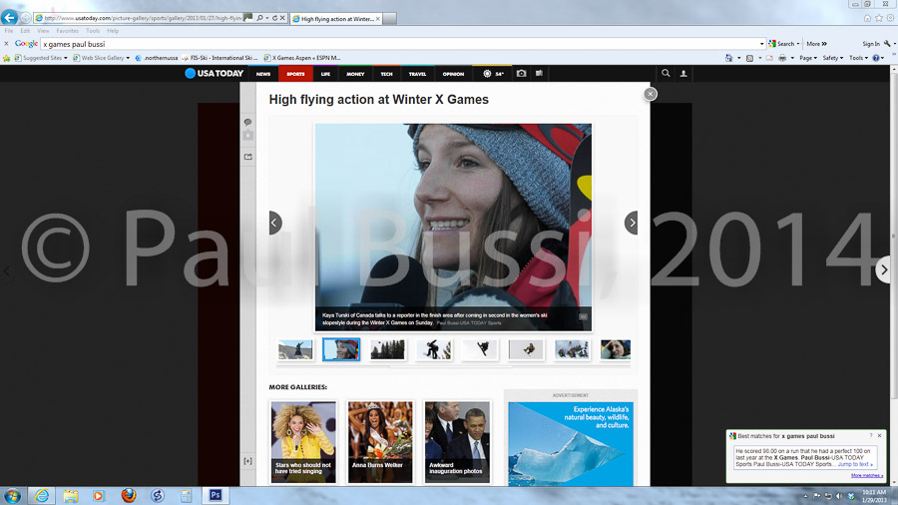Go to the SPORTS section tab

tap(295, 74)
